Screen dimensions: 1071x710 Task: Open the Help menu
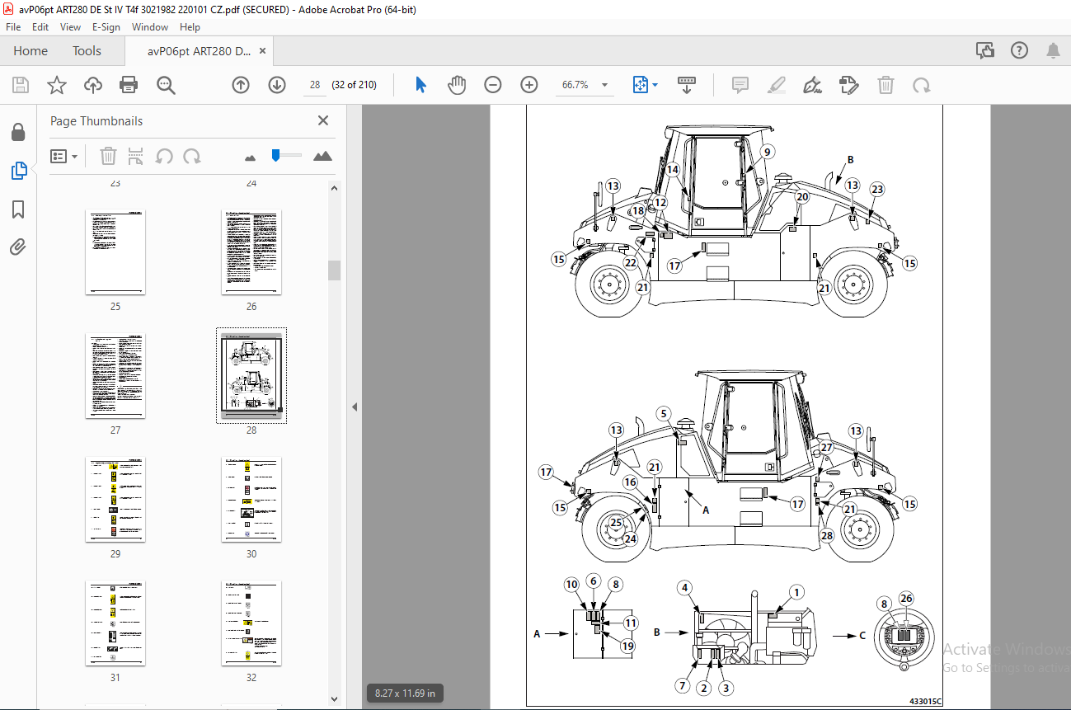click(190, 27)
